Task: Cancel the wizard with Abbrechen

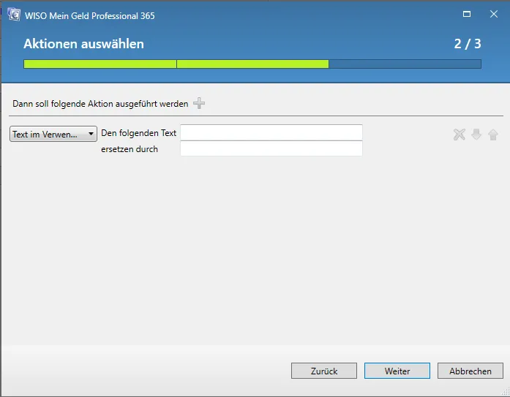Action: pyautogui.click(x=470, y=371)
